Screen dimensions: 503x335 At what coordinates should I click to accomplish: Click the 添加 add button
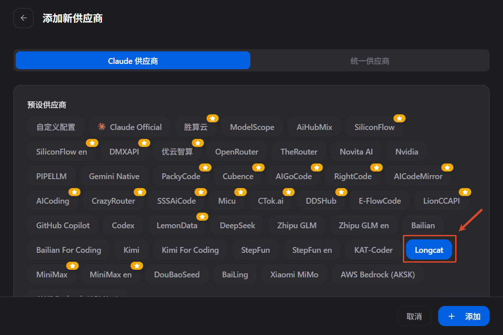[x=464, y=316]
